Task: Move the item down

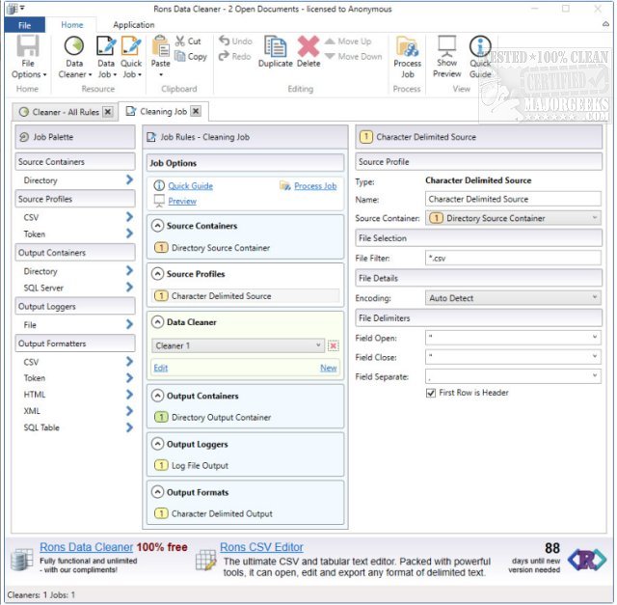Action: (x=354, y=56)
